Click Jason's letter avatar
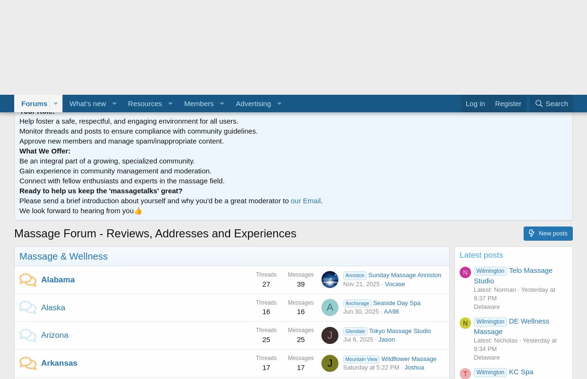The width and height of the screenshot is (587, 379). (330, 335)
